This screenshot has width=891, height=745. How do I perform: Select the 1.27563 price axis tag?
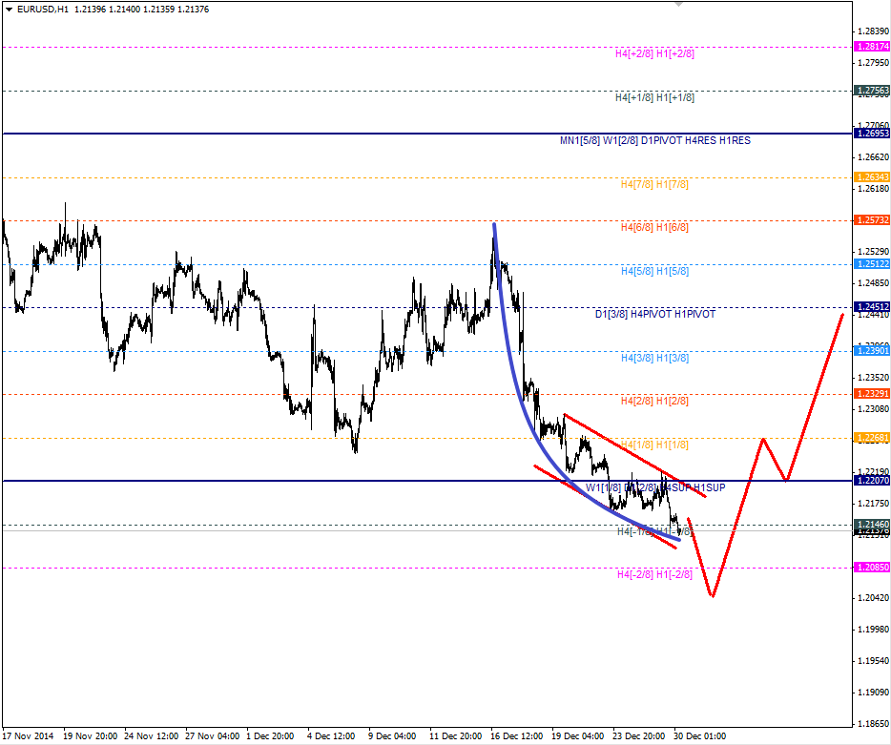(x=872, y=91)
